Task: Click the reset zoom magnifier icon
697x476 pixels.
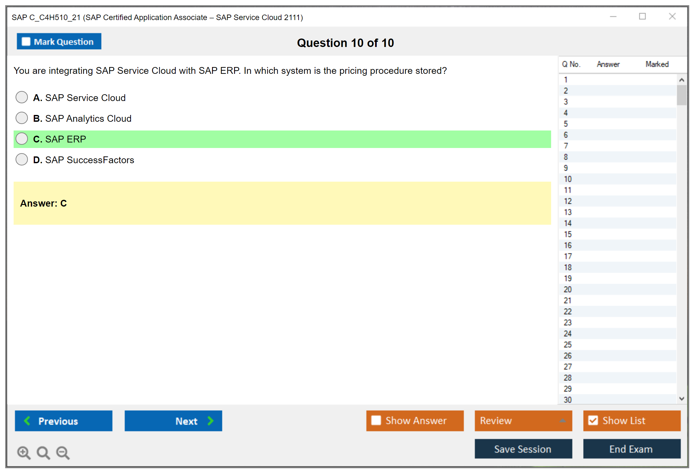Action: tap(43, 452)
